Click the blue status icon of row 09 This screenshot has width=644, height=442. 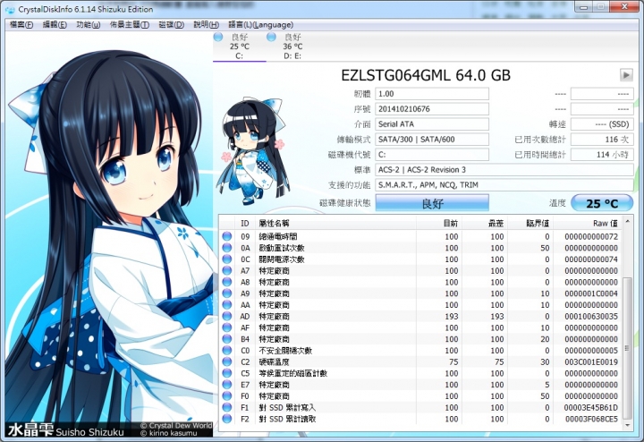point(226,236)
